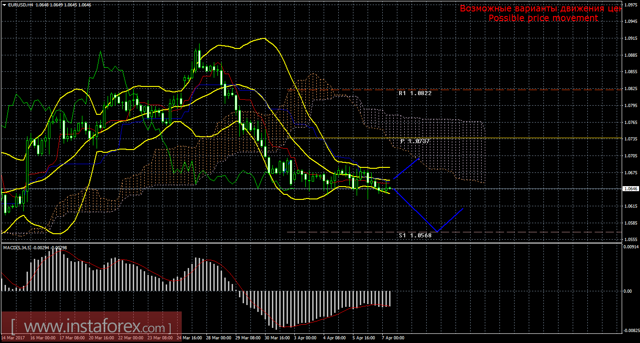Click the 1.0825 price scale label
The width and height of the screenshot is (640, 343).
click(x=630, y=89)
